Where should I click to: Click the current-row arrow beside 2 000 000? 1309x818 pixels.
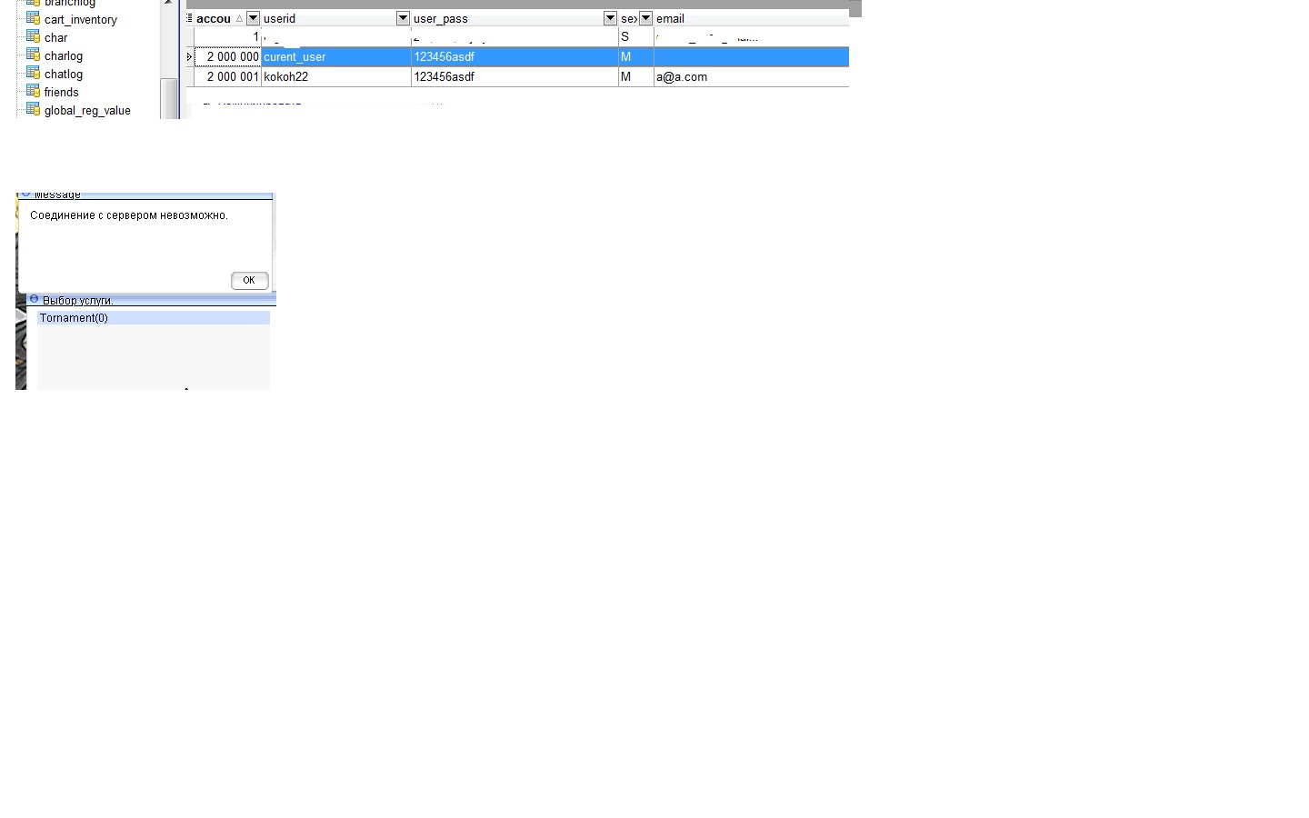(x=189, y=56)
